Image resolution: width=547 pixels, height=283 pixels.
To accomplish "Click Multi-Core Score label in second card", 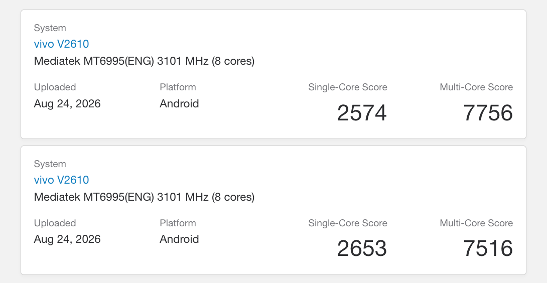I will [477, 223].
